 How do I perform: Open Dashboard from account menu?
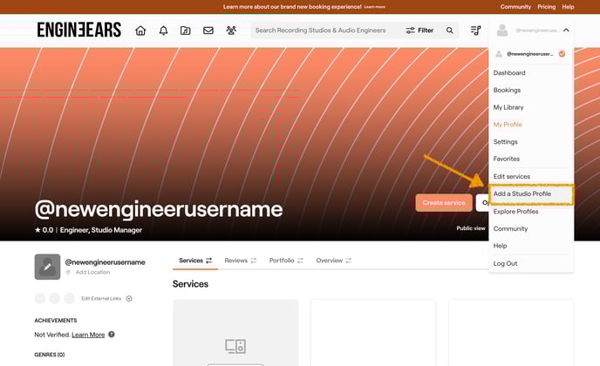[x=509, y=72]
